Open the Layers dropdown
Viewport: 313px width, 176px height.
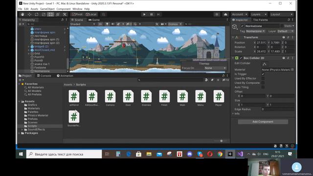(x=259, y=14)
